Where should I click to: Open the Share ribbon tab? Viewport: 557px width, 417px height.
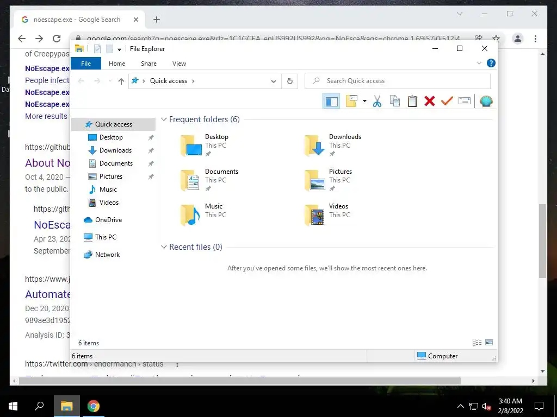148,64
